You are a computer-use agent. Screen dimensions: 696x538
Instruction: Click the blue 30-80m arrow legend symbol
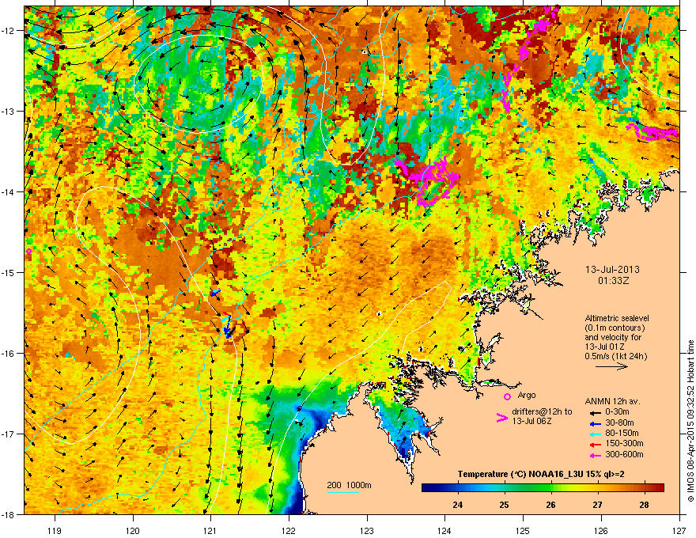[594, 422]
